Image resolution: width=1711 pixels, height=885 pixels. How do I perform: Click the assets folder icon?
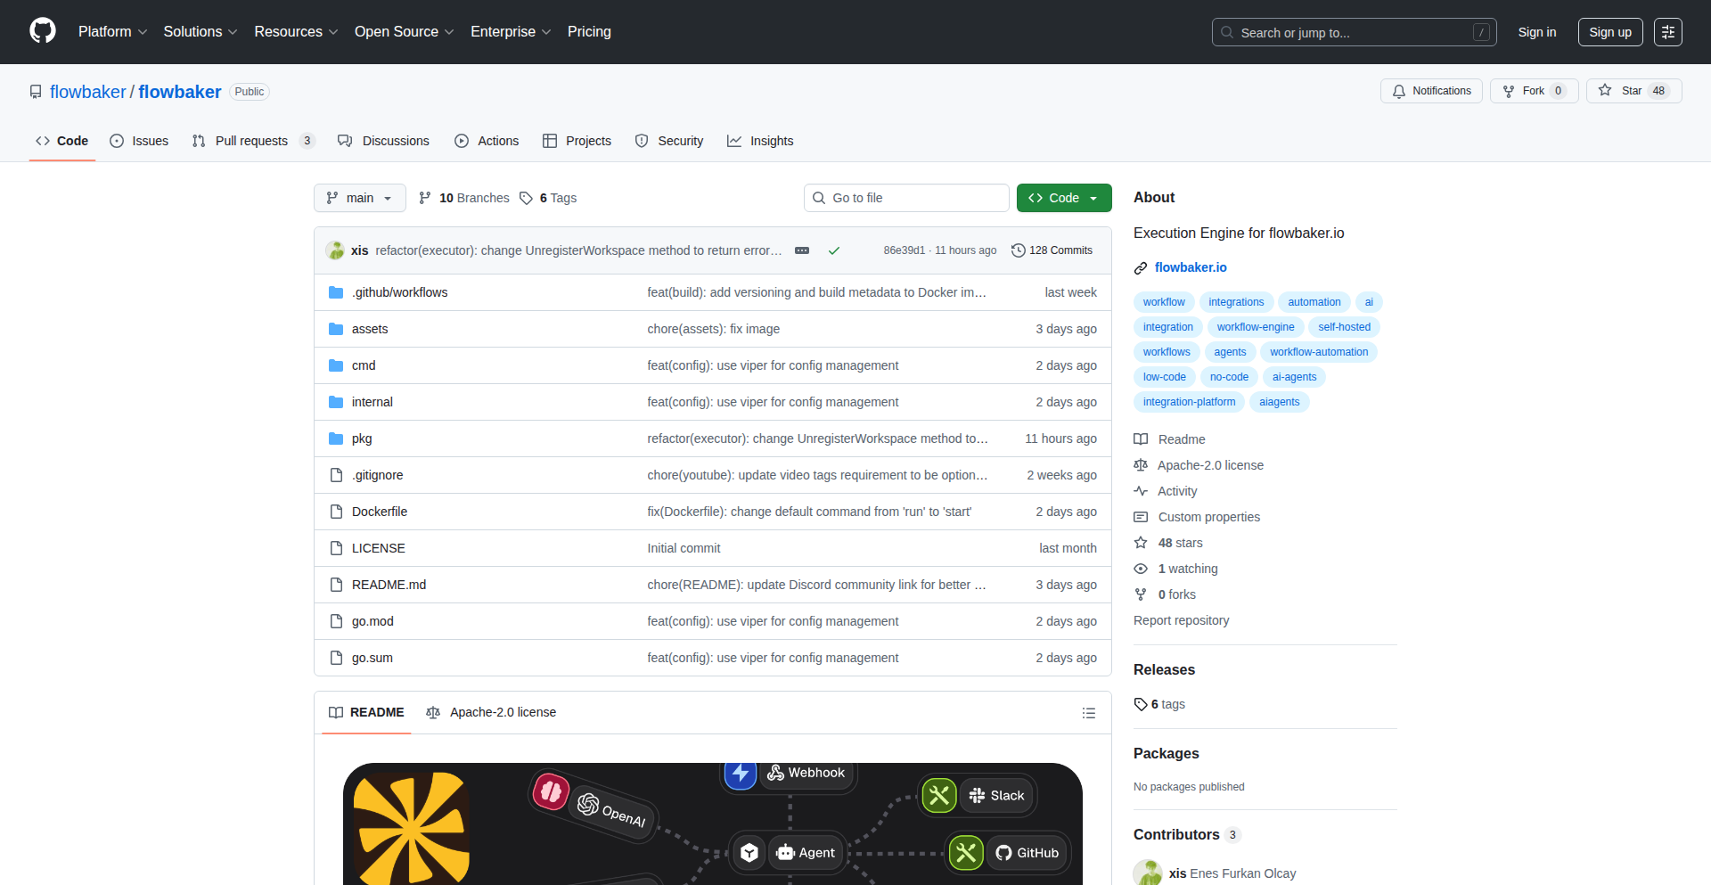coord(336,329)
